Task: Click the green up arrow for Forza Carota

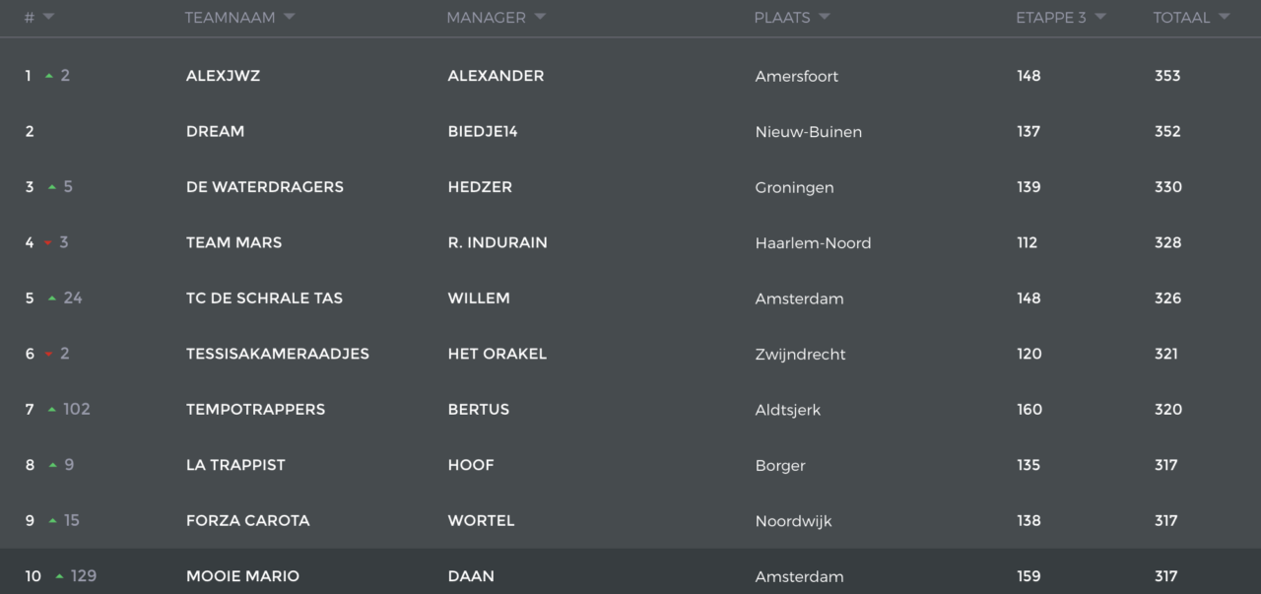Action: 52,521
